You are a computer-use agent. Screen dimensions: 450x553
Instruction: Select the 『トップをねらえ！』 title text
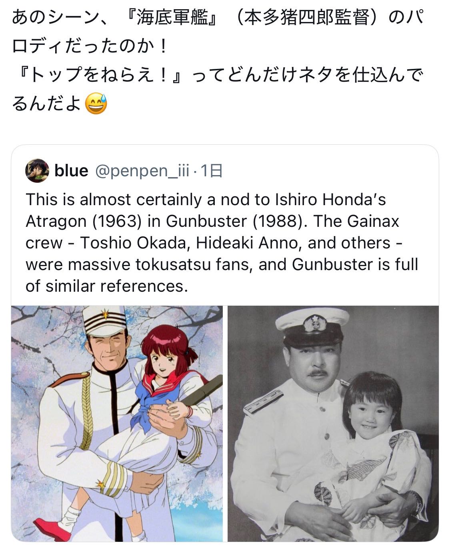pos(98,75)
